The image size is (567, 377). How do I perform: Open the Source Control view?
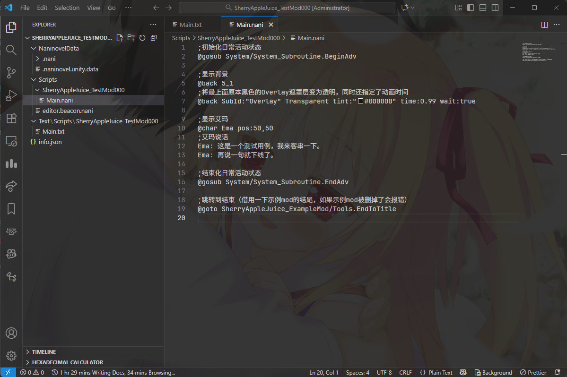(11, 72)
